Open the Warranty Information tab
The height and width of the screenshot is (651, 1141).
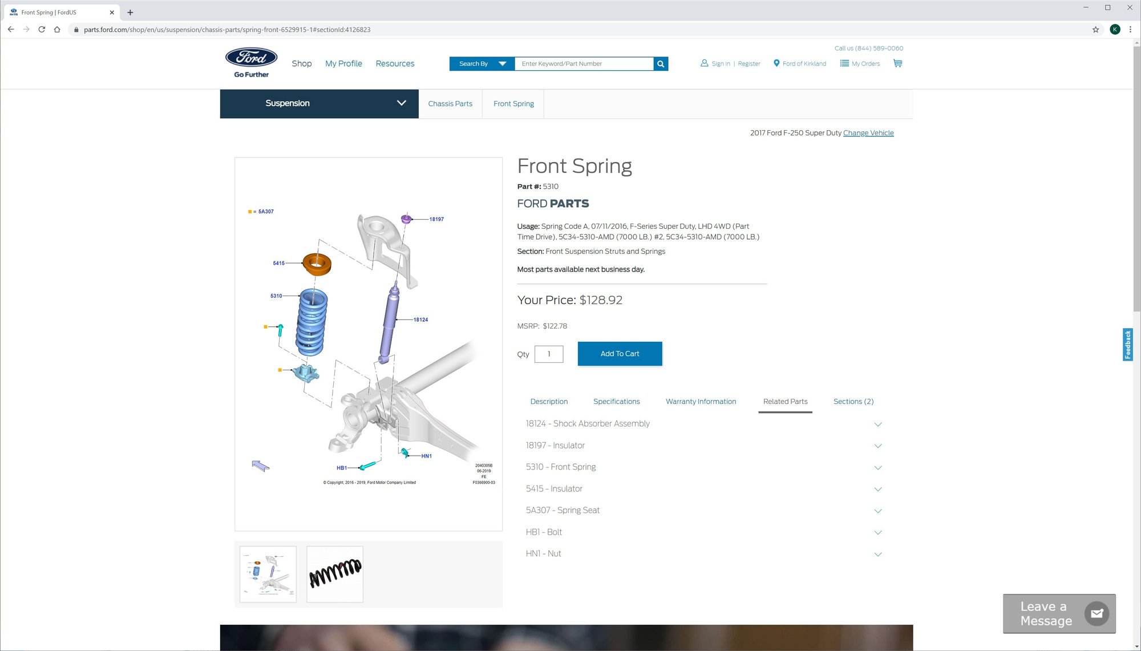point(701,402)
